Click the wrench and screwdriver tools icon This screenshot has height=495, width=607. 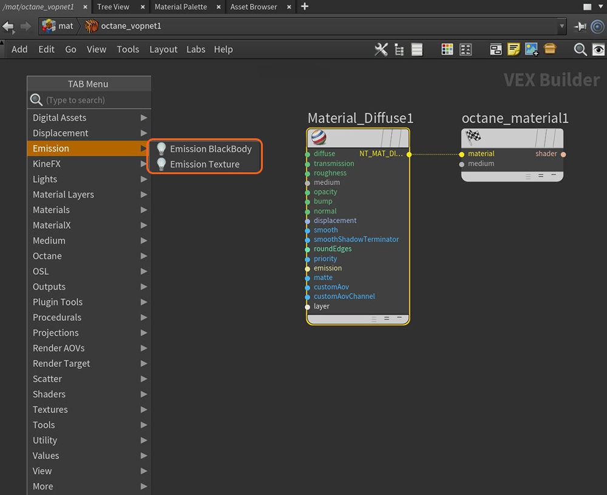point(381,50)
